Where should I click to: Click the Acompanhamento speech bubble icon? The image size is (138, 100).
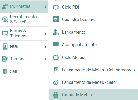56,44
